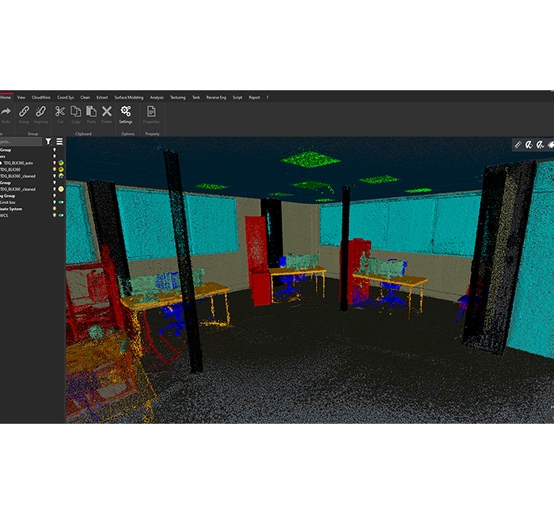Click the Copy icon in Clipboard
This screenshot has height=514, width=554.
point(76,111)
